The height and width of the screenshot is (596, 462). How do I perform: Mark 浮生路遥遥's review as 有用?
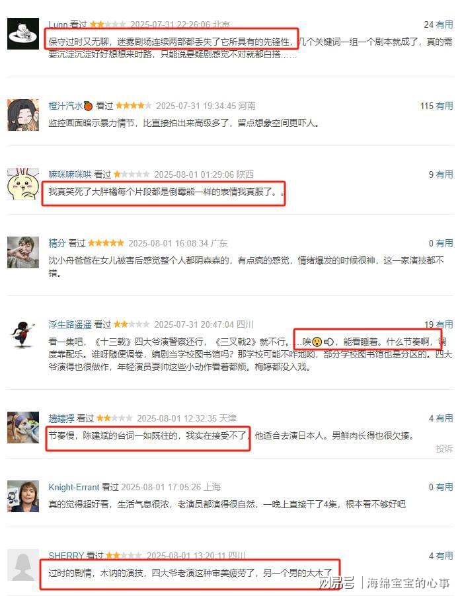[444, 324]
